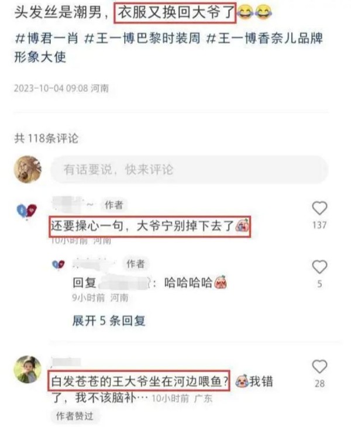Tap the 作者 badge on the top comment
This screenshot has height=427, width=351.
pyautogui.click(x=114, y=205)
